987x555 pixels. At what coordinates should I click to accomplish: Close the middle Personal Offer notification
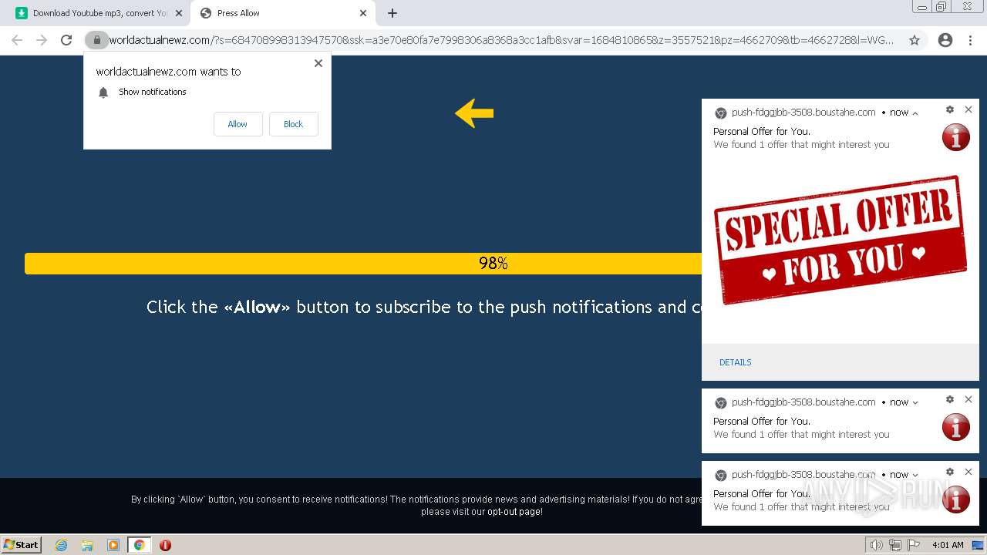[968, 399]
